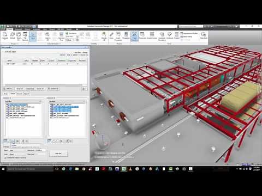Open the Windows Start menu
The width and height of the screenshot is (262, 196).
tap(3, 169)
